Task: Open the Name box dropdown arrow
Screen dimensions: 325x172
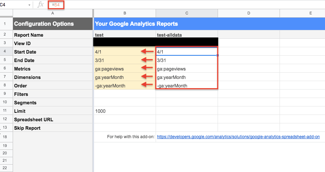Action: point(29,5)
